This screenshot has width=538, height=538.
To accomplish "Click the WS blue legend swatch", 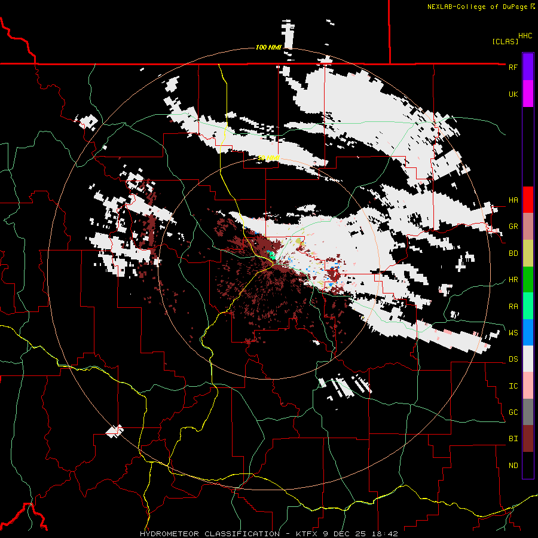I will click(x=528, y=332).
